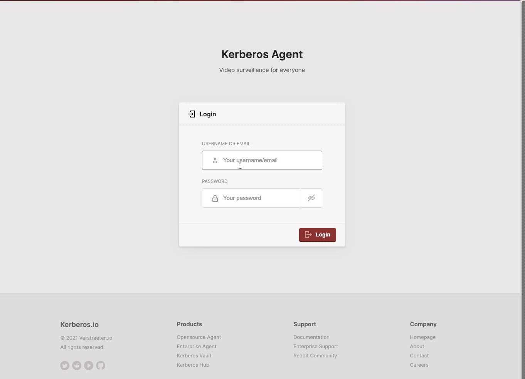Toggle password visibility with the eye icon

[x=311, y=198]
